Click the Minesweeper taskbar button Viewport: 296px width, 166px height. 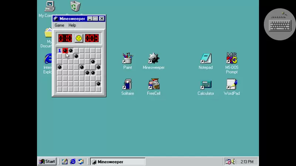tap(118, 162)
